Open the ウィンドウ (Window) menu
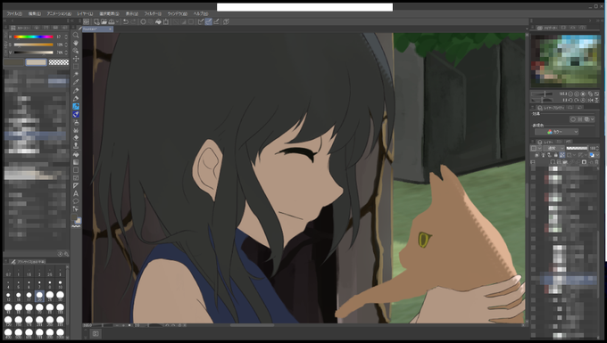 pyautogui.click(x=178, y=13)
